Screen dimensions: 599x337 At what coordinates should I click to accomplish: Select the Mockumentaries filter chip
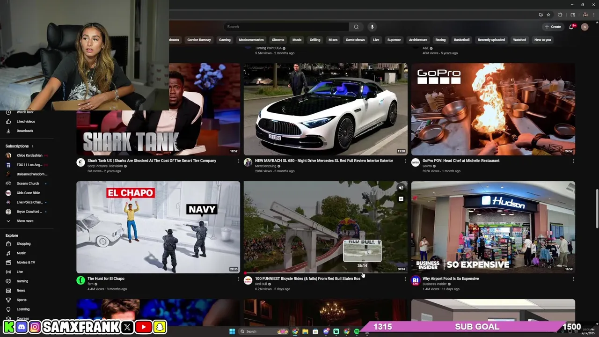(x=251, y=40)
